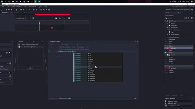Open the Help menu
Viewport: 195px width, 109px height.
(x=46, y=7)
